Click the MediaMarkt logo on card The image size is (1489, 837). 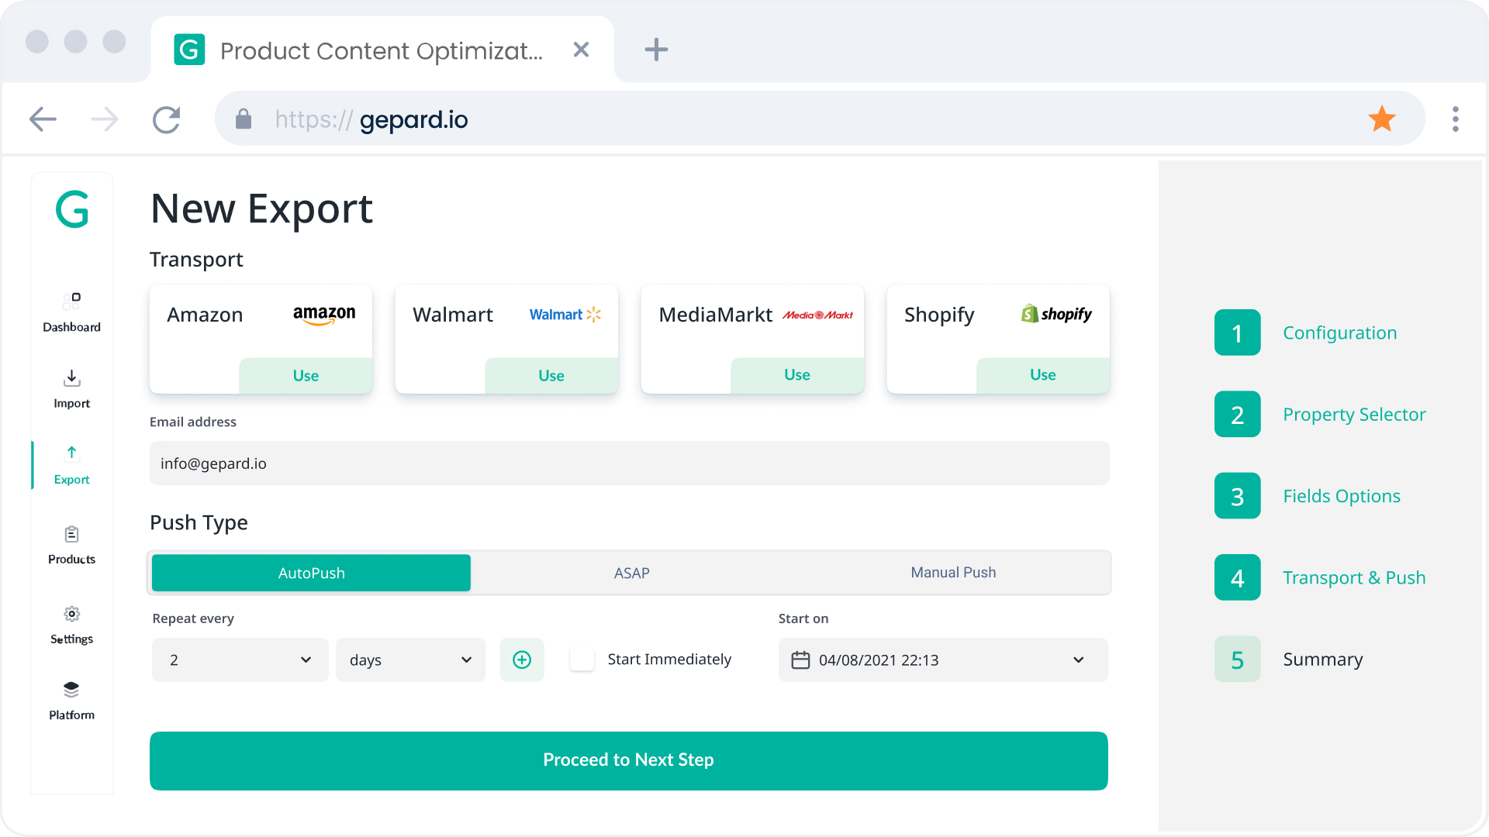coord(817,315)
